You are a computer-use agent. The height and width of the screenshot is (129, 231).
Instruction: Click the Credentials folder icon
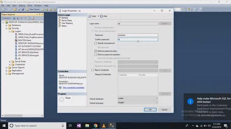pos(13,64)
